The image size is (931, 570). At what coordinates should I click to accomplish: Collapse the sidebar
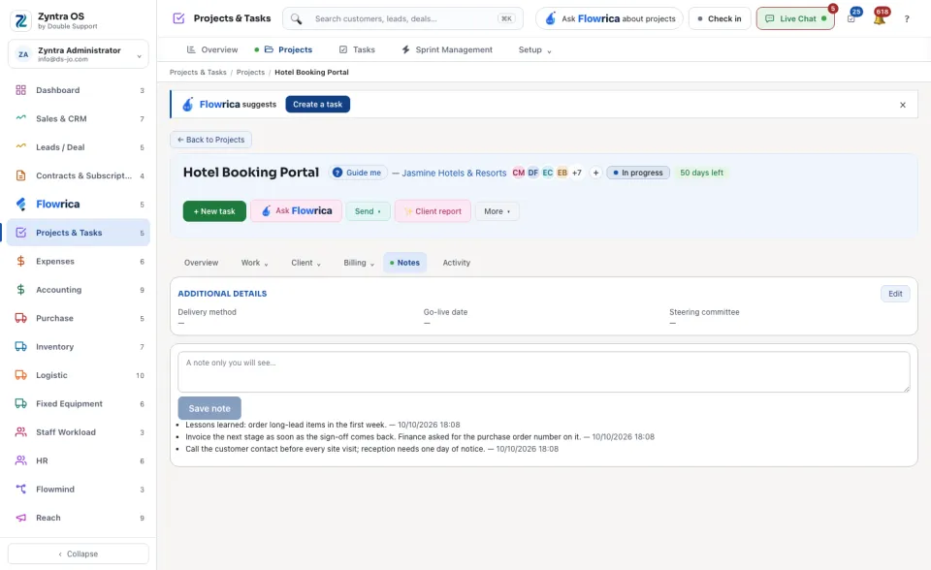pyautogui.click(x=78, y=554)
